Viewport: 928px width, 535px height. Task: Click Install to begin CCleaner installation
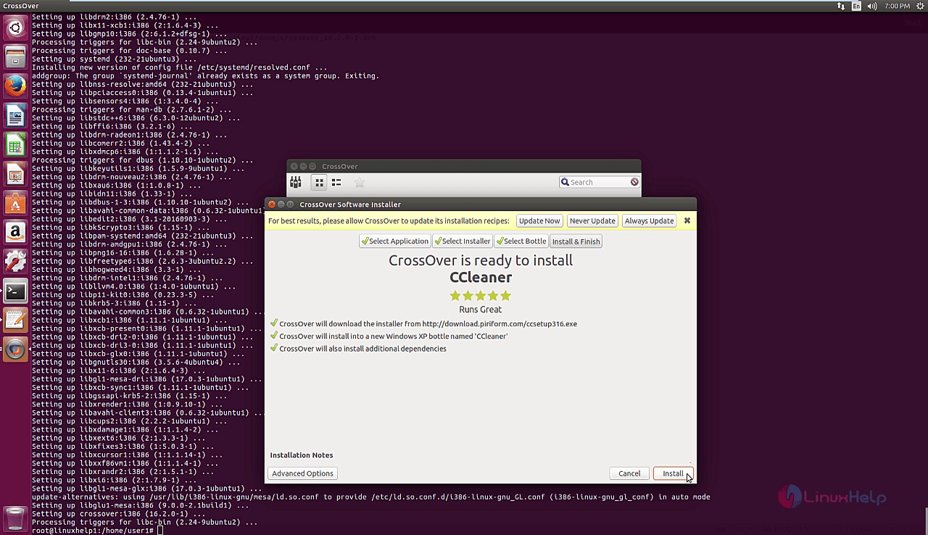(672, 473)
